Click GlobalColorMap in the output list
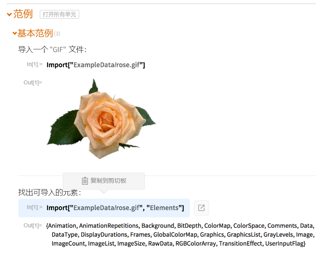 tap(175, 234)
